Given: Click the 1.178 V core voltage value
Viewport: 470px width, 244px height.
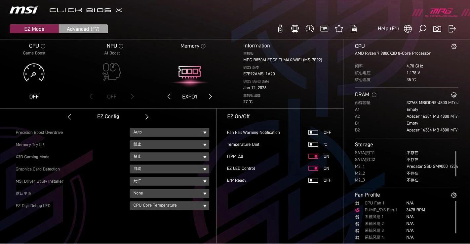Looking at the screenshot, I should [413, 73].
